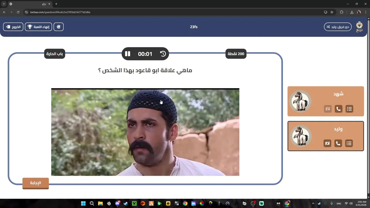Open Chrome three-dot menu
Image resolution: width=370 pixels, height=208 pixels.
pyautogui.click(x=366, y=12)
